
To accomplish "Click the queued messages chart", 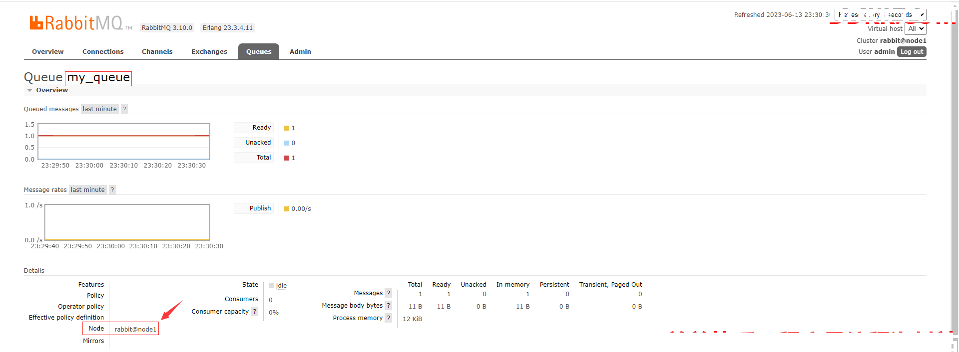I will [x=124, y=142].
